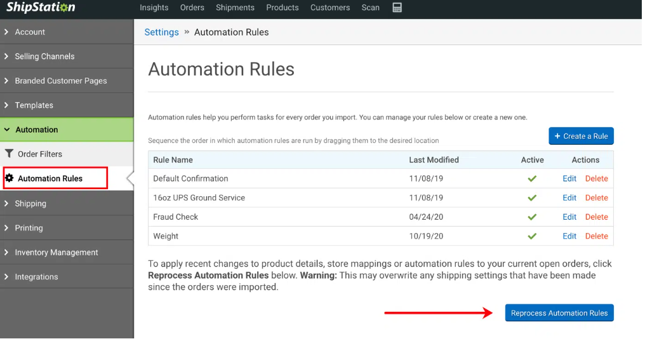
Task: Select the Fraud Check rule name
Action: pyautogui.click(x=175, y=217)
